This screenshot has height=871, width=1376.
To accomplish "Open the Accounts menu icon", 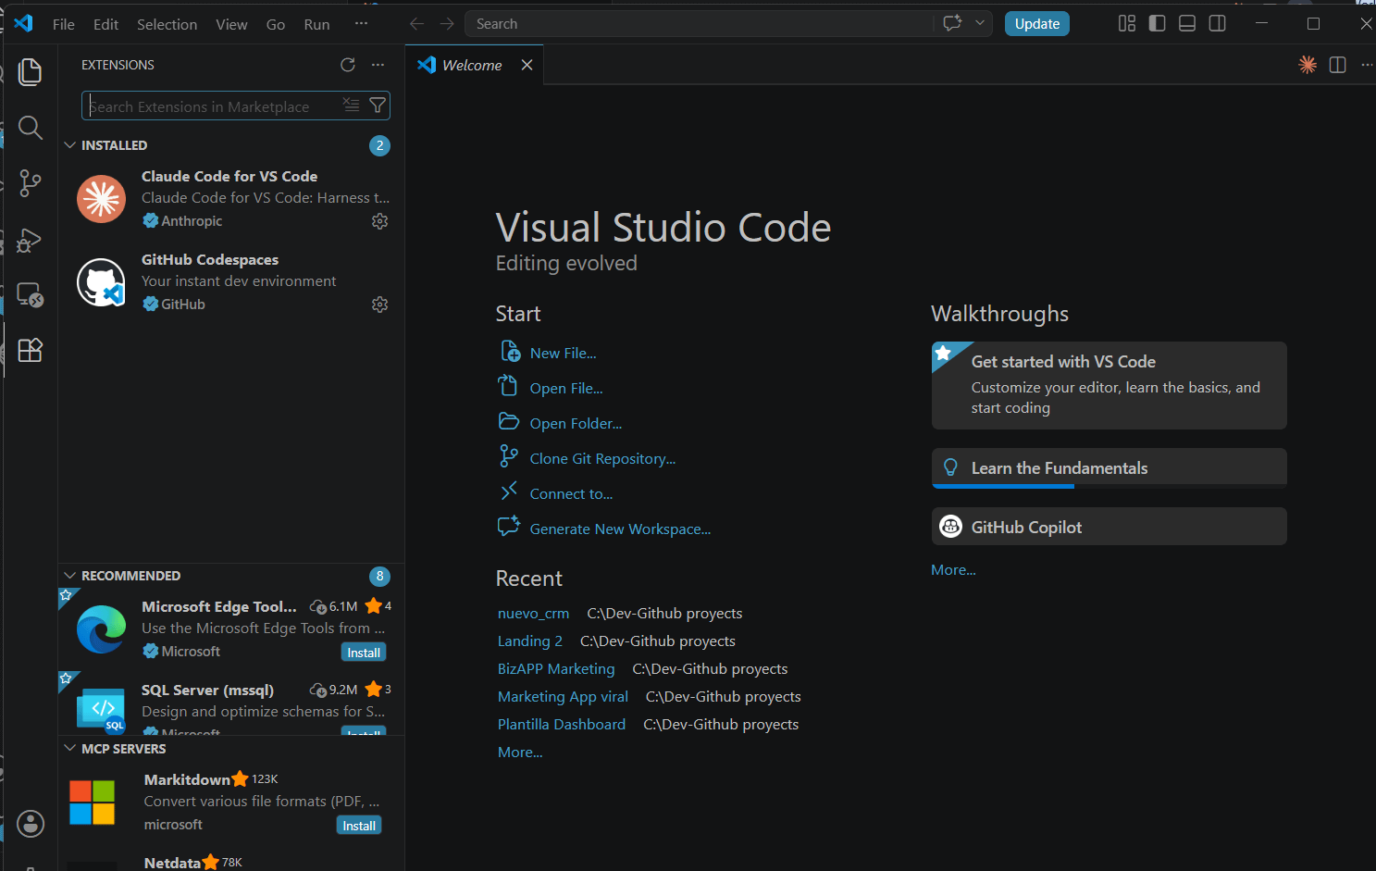I will click(x=31, y=824).
